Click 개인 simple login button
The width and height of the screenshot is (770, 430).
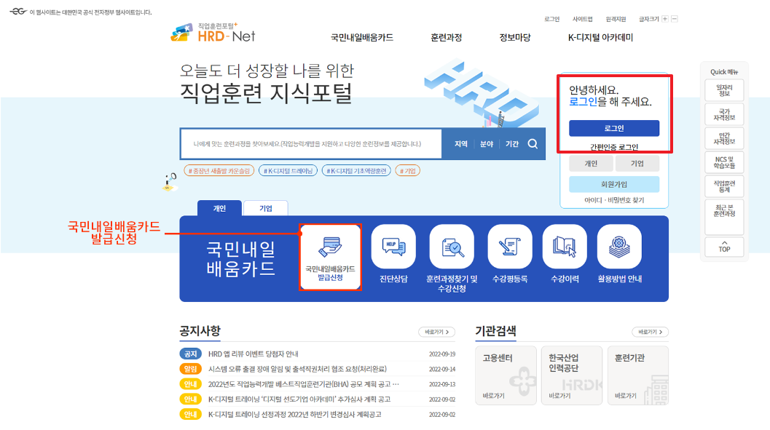[x=591, y=163]
